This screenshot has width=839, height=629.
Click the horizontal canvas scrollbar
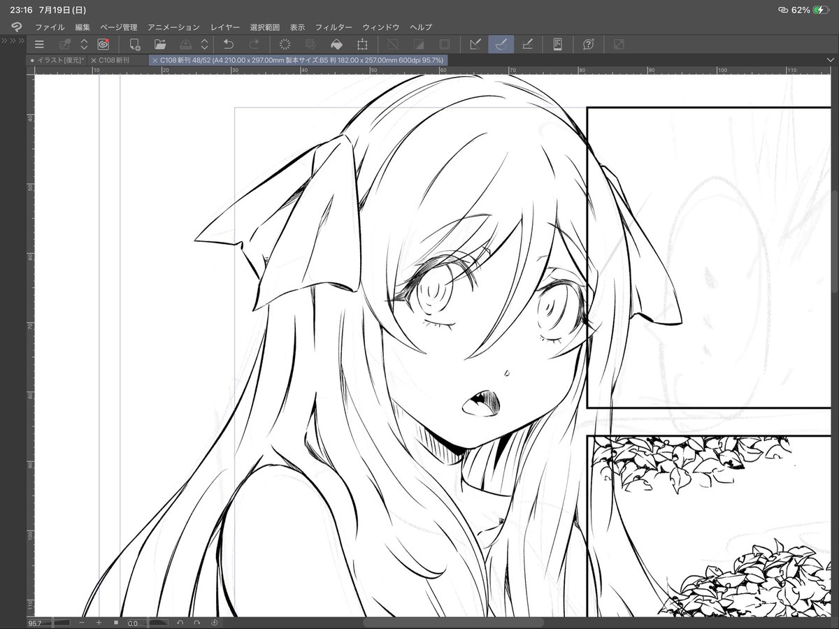click(x=453, y=623)
